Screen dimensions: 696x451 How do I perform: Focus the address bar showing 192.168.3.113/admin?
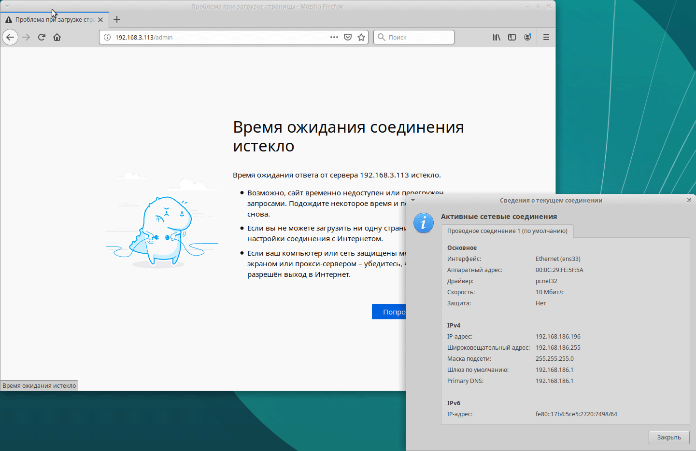click(217, 37)
